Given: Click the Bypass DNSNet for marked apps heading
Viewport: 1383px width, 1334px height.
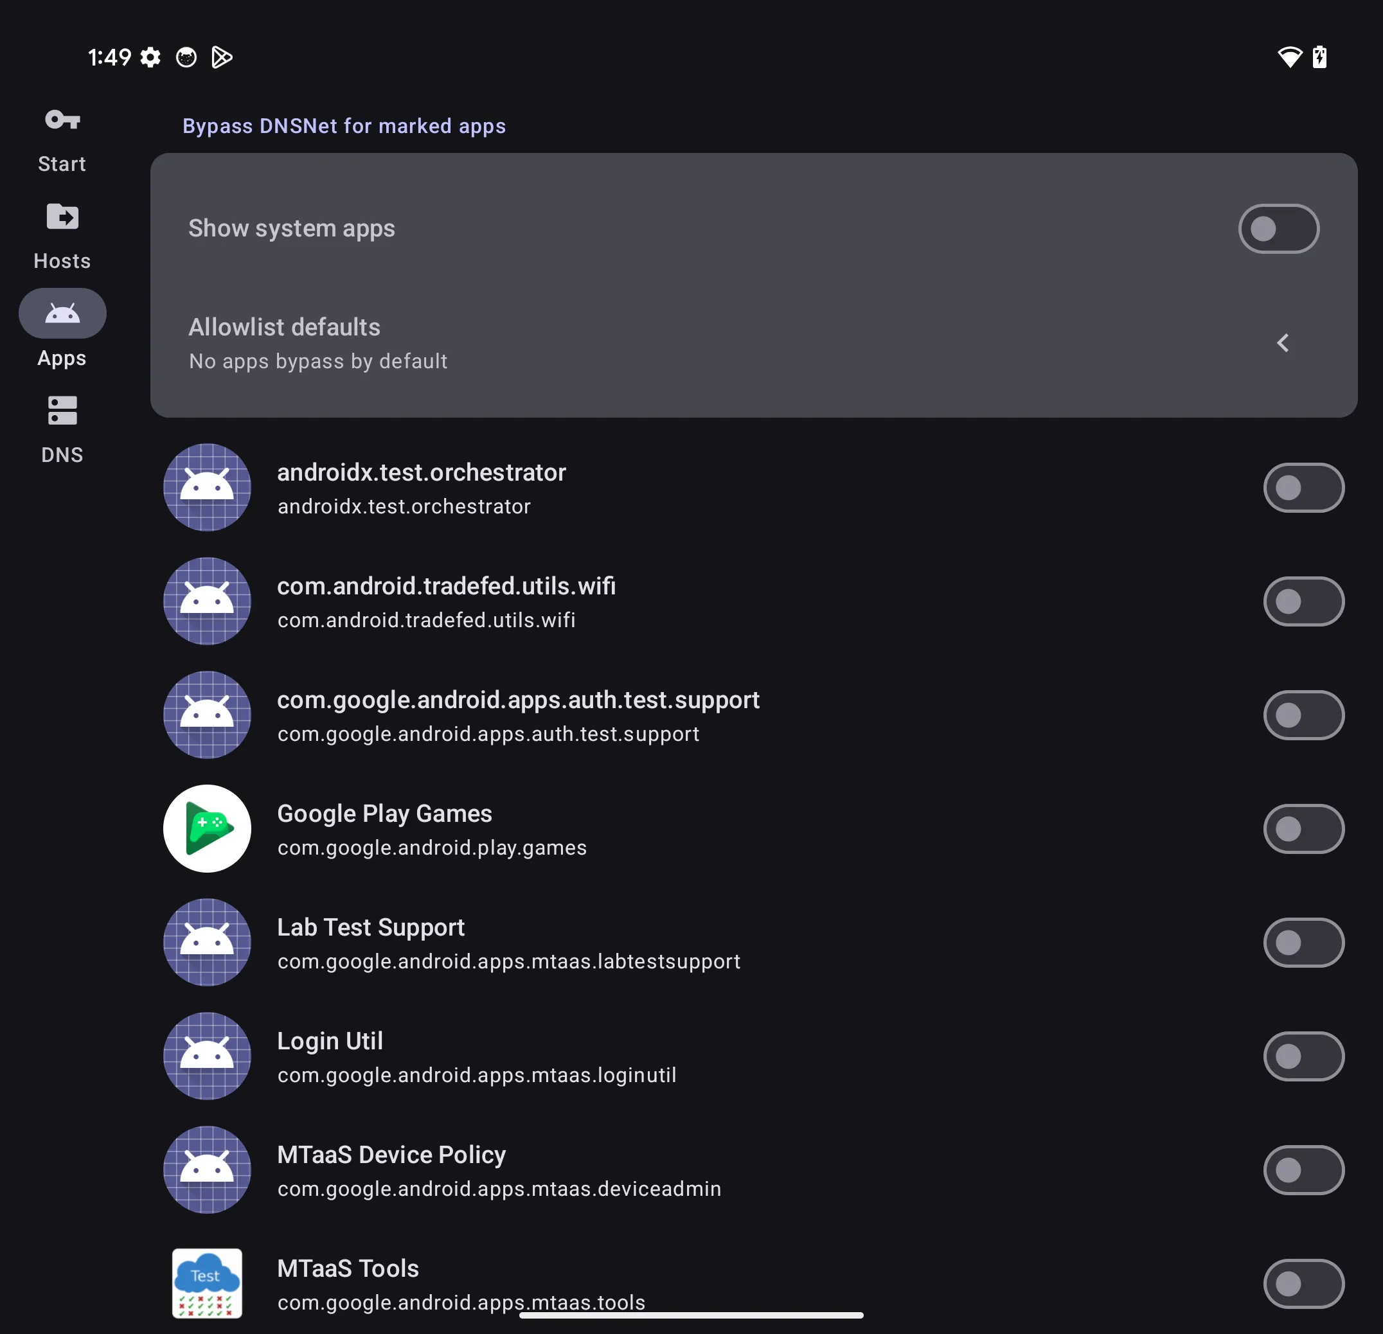Looking at the screenshot, I should (344, 125).
